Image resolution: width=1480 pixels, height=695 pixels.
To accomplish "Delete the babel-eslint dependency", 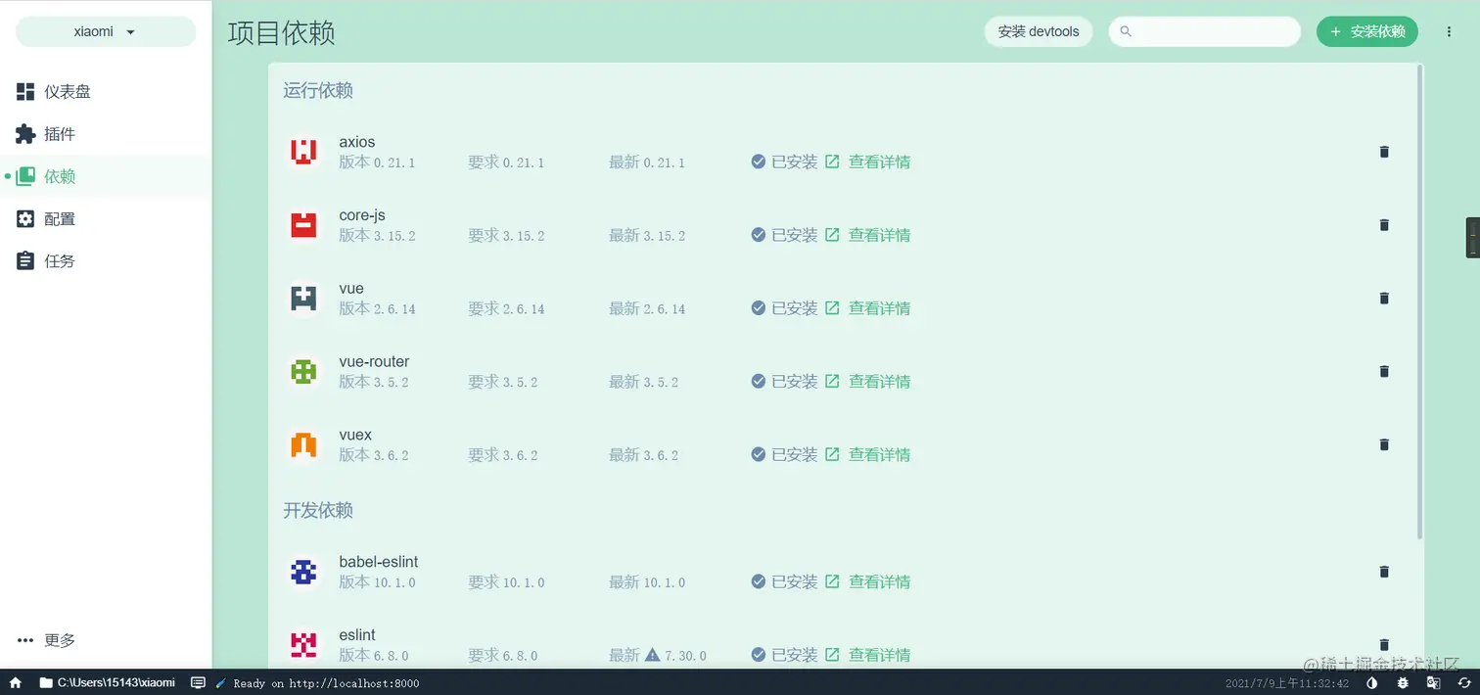I will (1384, 572).
